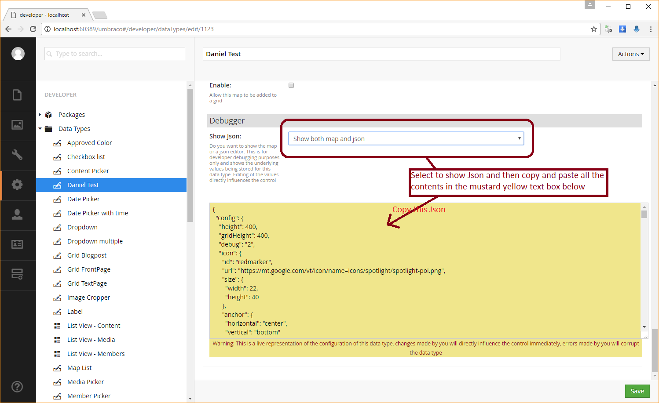
Task: Open the Settings wrench section icon
Action: pyautogui.click(x=17, y=155)
